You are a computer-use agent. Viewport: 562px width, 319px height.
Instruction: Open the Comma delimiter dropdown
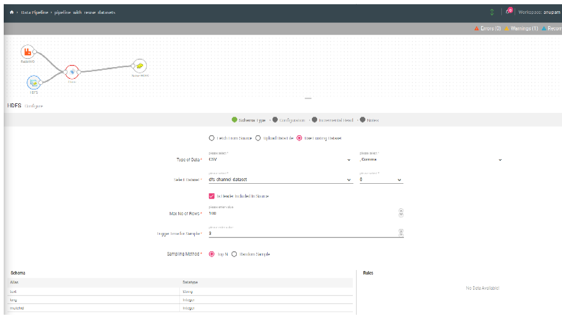pyautogui.click(x=430, y=160)
